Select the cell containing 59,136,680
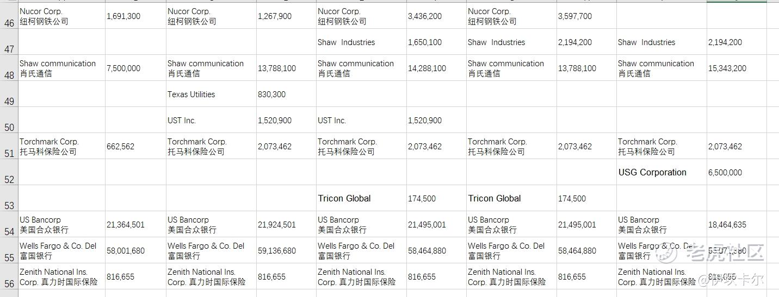This screenshot has height=297, width=779. (x=286, y=251)
